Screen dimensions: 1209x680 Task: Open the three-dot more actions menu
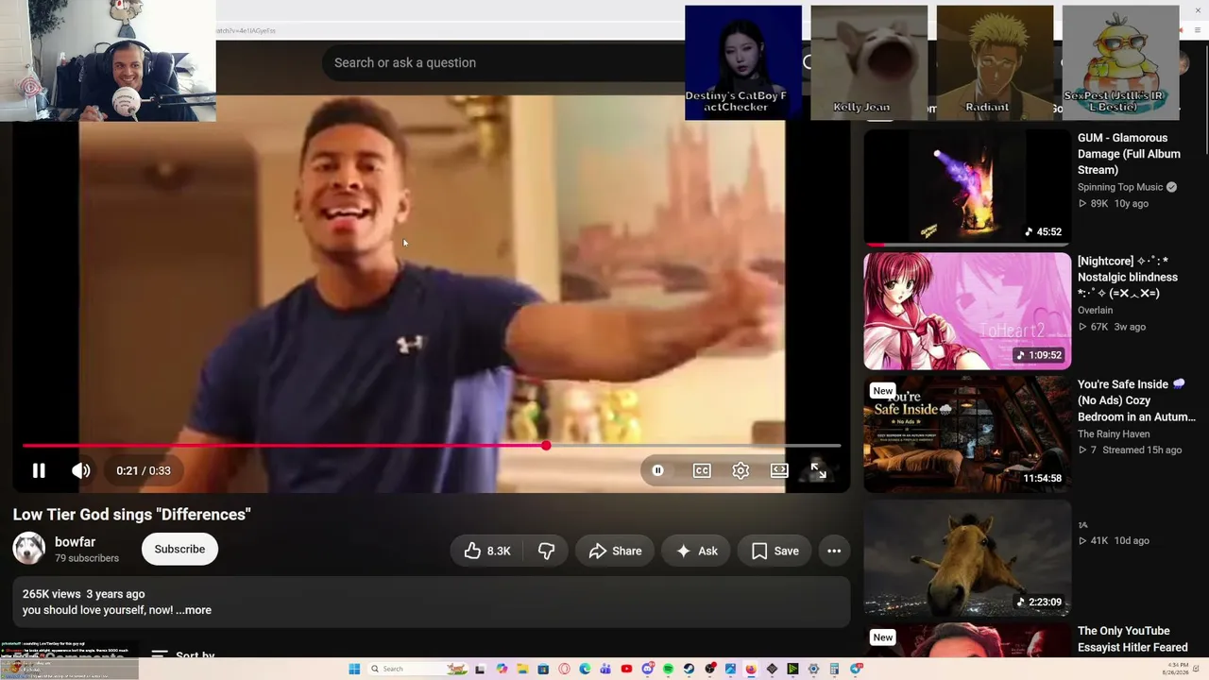pyautogui.click(x=834, y=551)
